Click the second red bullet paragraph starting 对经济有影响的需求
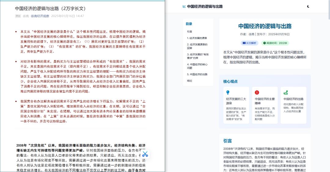This screenshot has height=172, width=330. (x=83, y=77)
